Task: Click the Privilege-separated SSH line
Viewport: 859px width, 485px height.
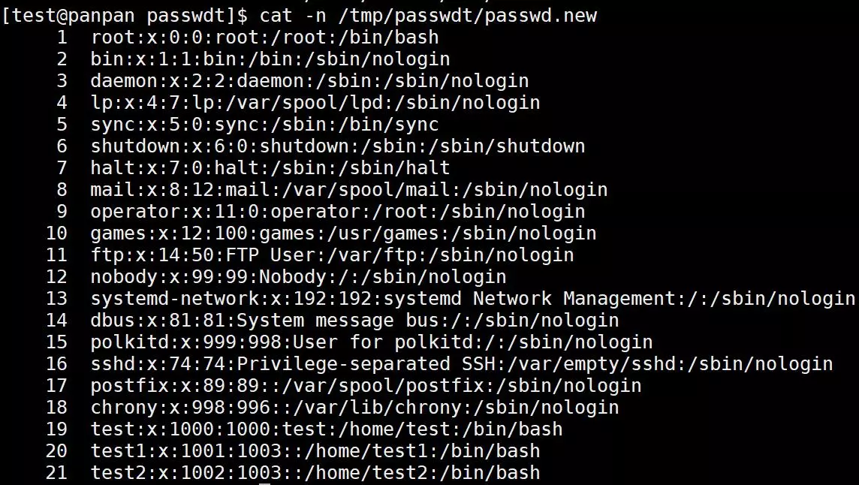Action: (461, 364)
